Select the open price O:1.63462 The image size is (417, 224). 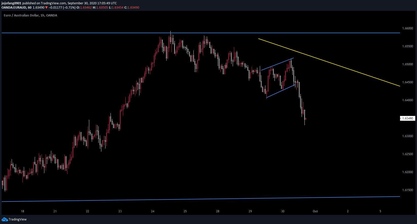point(84,8)
